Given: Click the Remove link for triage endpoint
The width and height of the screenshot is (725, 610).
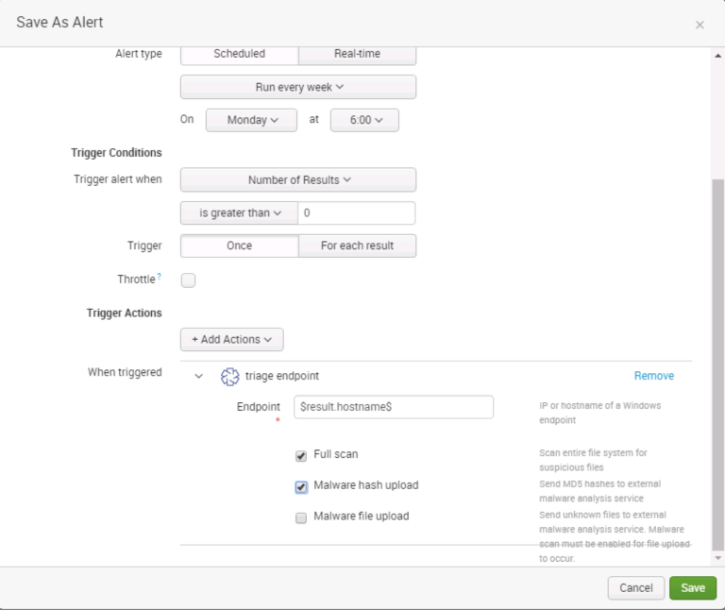Looking at the screenshot, I should click(653, 376).
